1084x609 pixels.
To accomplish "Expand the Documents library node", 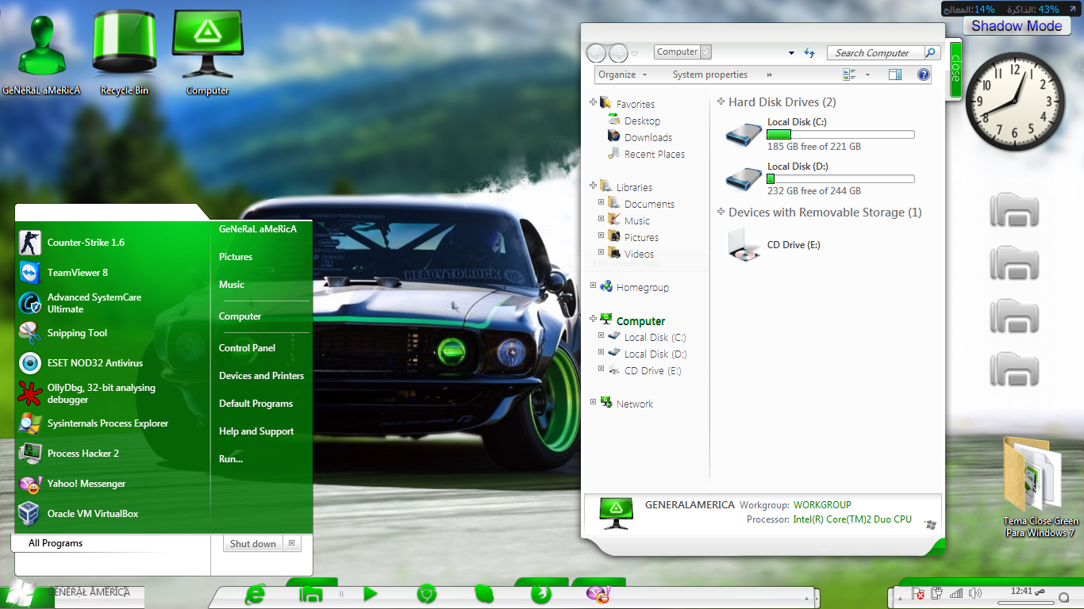I will (x=602, y=203).
